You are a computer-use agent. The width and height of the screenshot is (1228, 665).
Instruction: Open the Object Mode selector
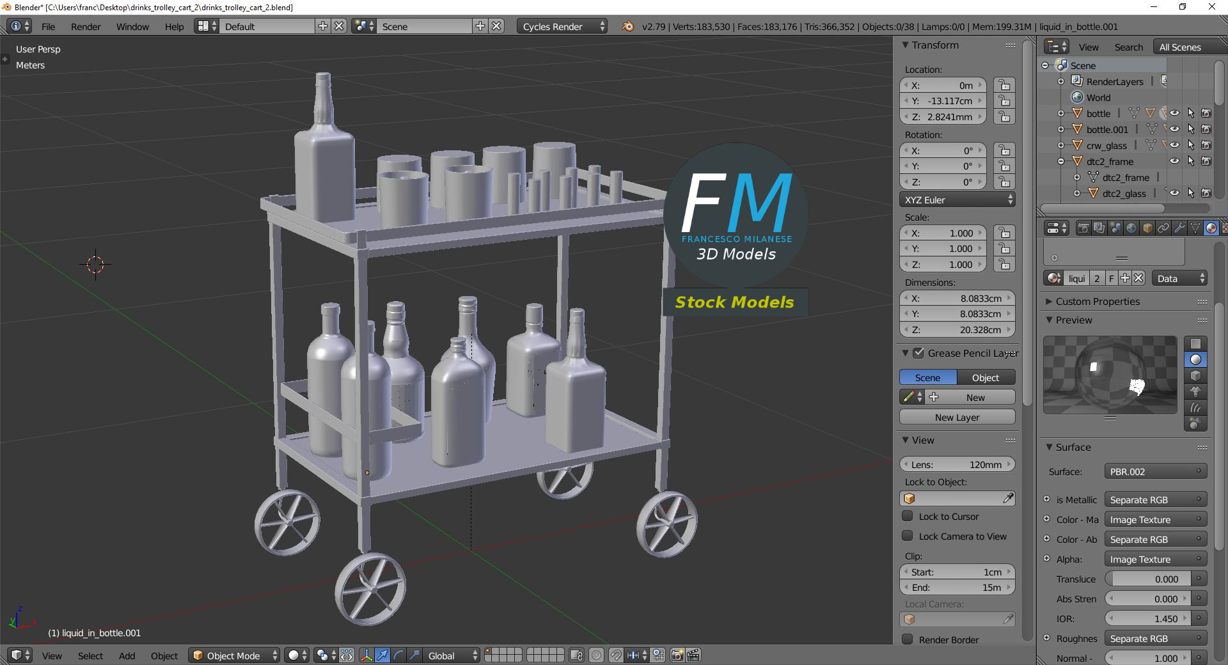click(234, 655)
